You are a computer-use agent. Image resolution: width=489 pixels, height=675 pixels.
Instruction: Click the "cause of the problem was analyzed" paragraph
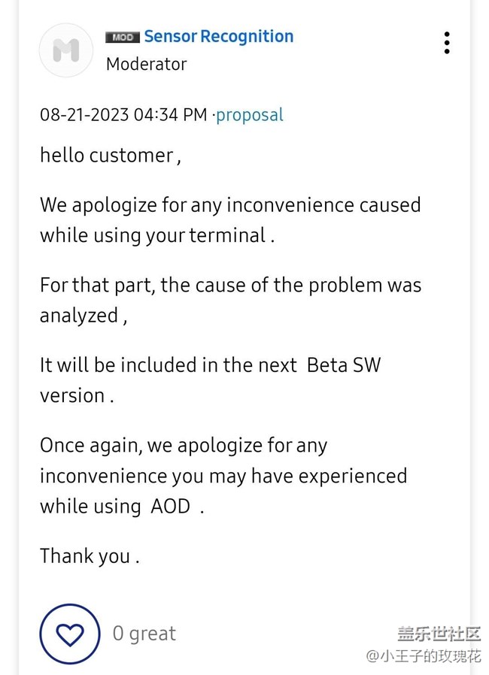[x=229, y=300]
